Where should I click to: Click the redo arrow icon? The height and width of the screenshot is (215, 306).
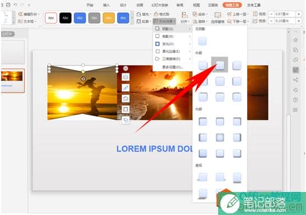coord(23,5)
